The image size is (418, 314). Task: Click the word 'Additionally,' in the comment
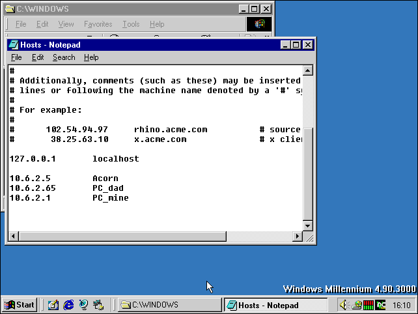click(53, 81)
